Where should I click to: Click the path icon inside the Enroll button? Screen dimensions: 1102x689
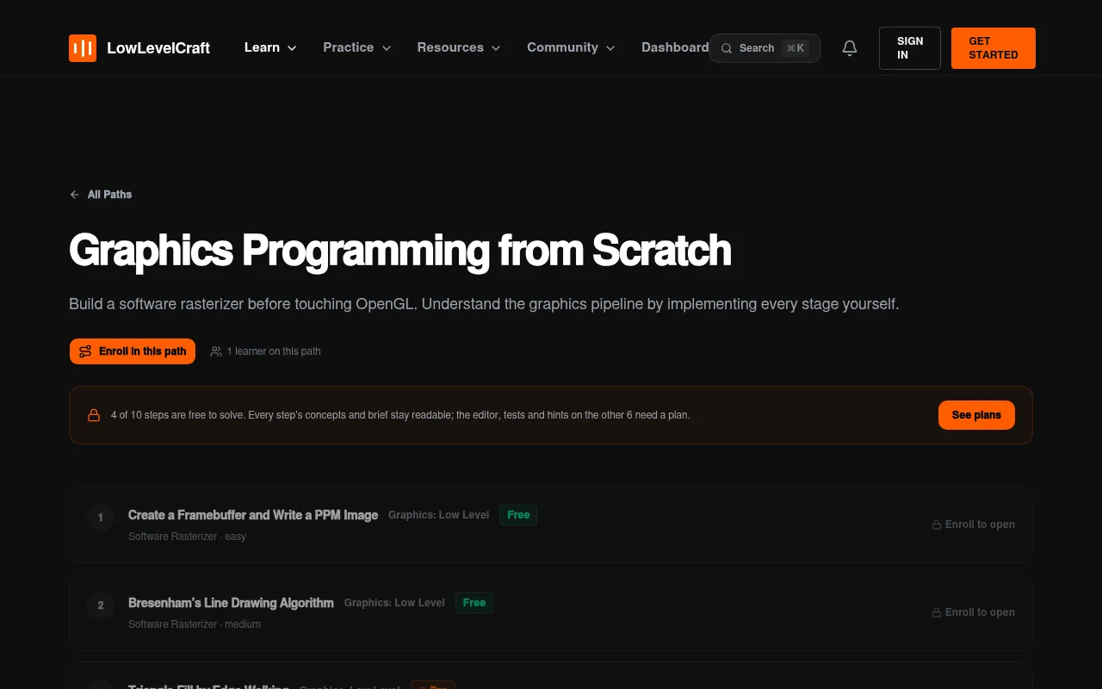point(85,351)
